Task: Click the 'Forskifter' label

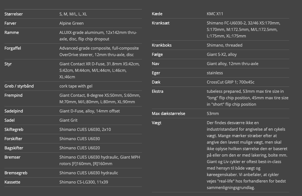Action: tap(13, 139)
